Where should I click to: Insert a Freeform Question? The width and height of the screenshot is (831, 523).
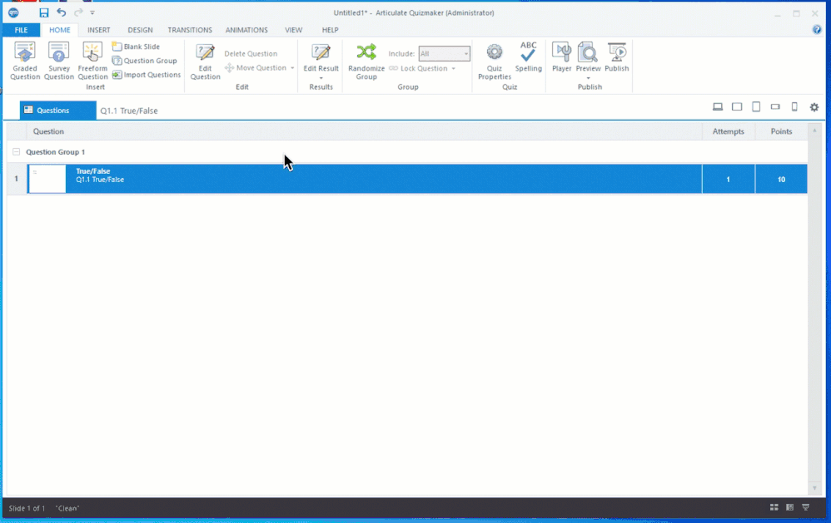(x=92, y=61)
